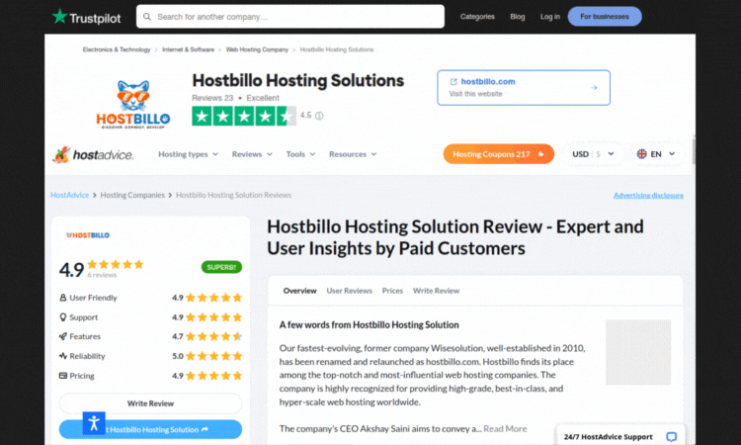The image size is (741, 445).
Task: Open the Advertising disclosure link
Action: pos(648,196)
